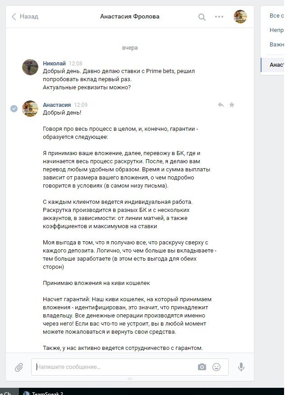The width and height of the screenshot is (285, 395).
Task: Attach a photo with camera icon
Action: click(x=202, y=367)
